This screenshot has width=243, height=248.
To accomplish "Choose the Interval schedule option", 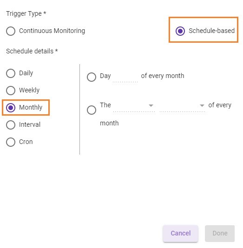I will coord(11,125).
